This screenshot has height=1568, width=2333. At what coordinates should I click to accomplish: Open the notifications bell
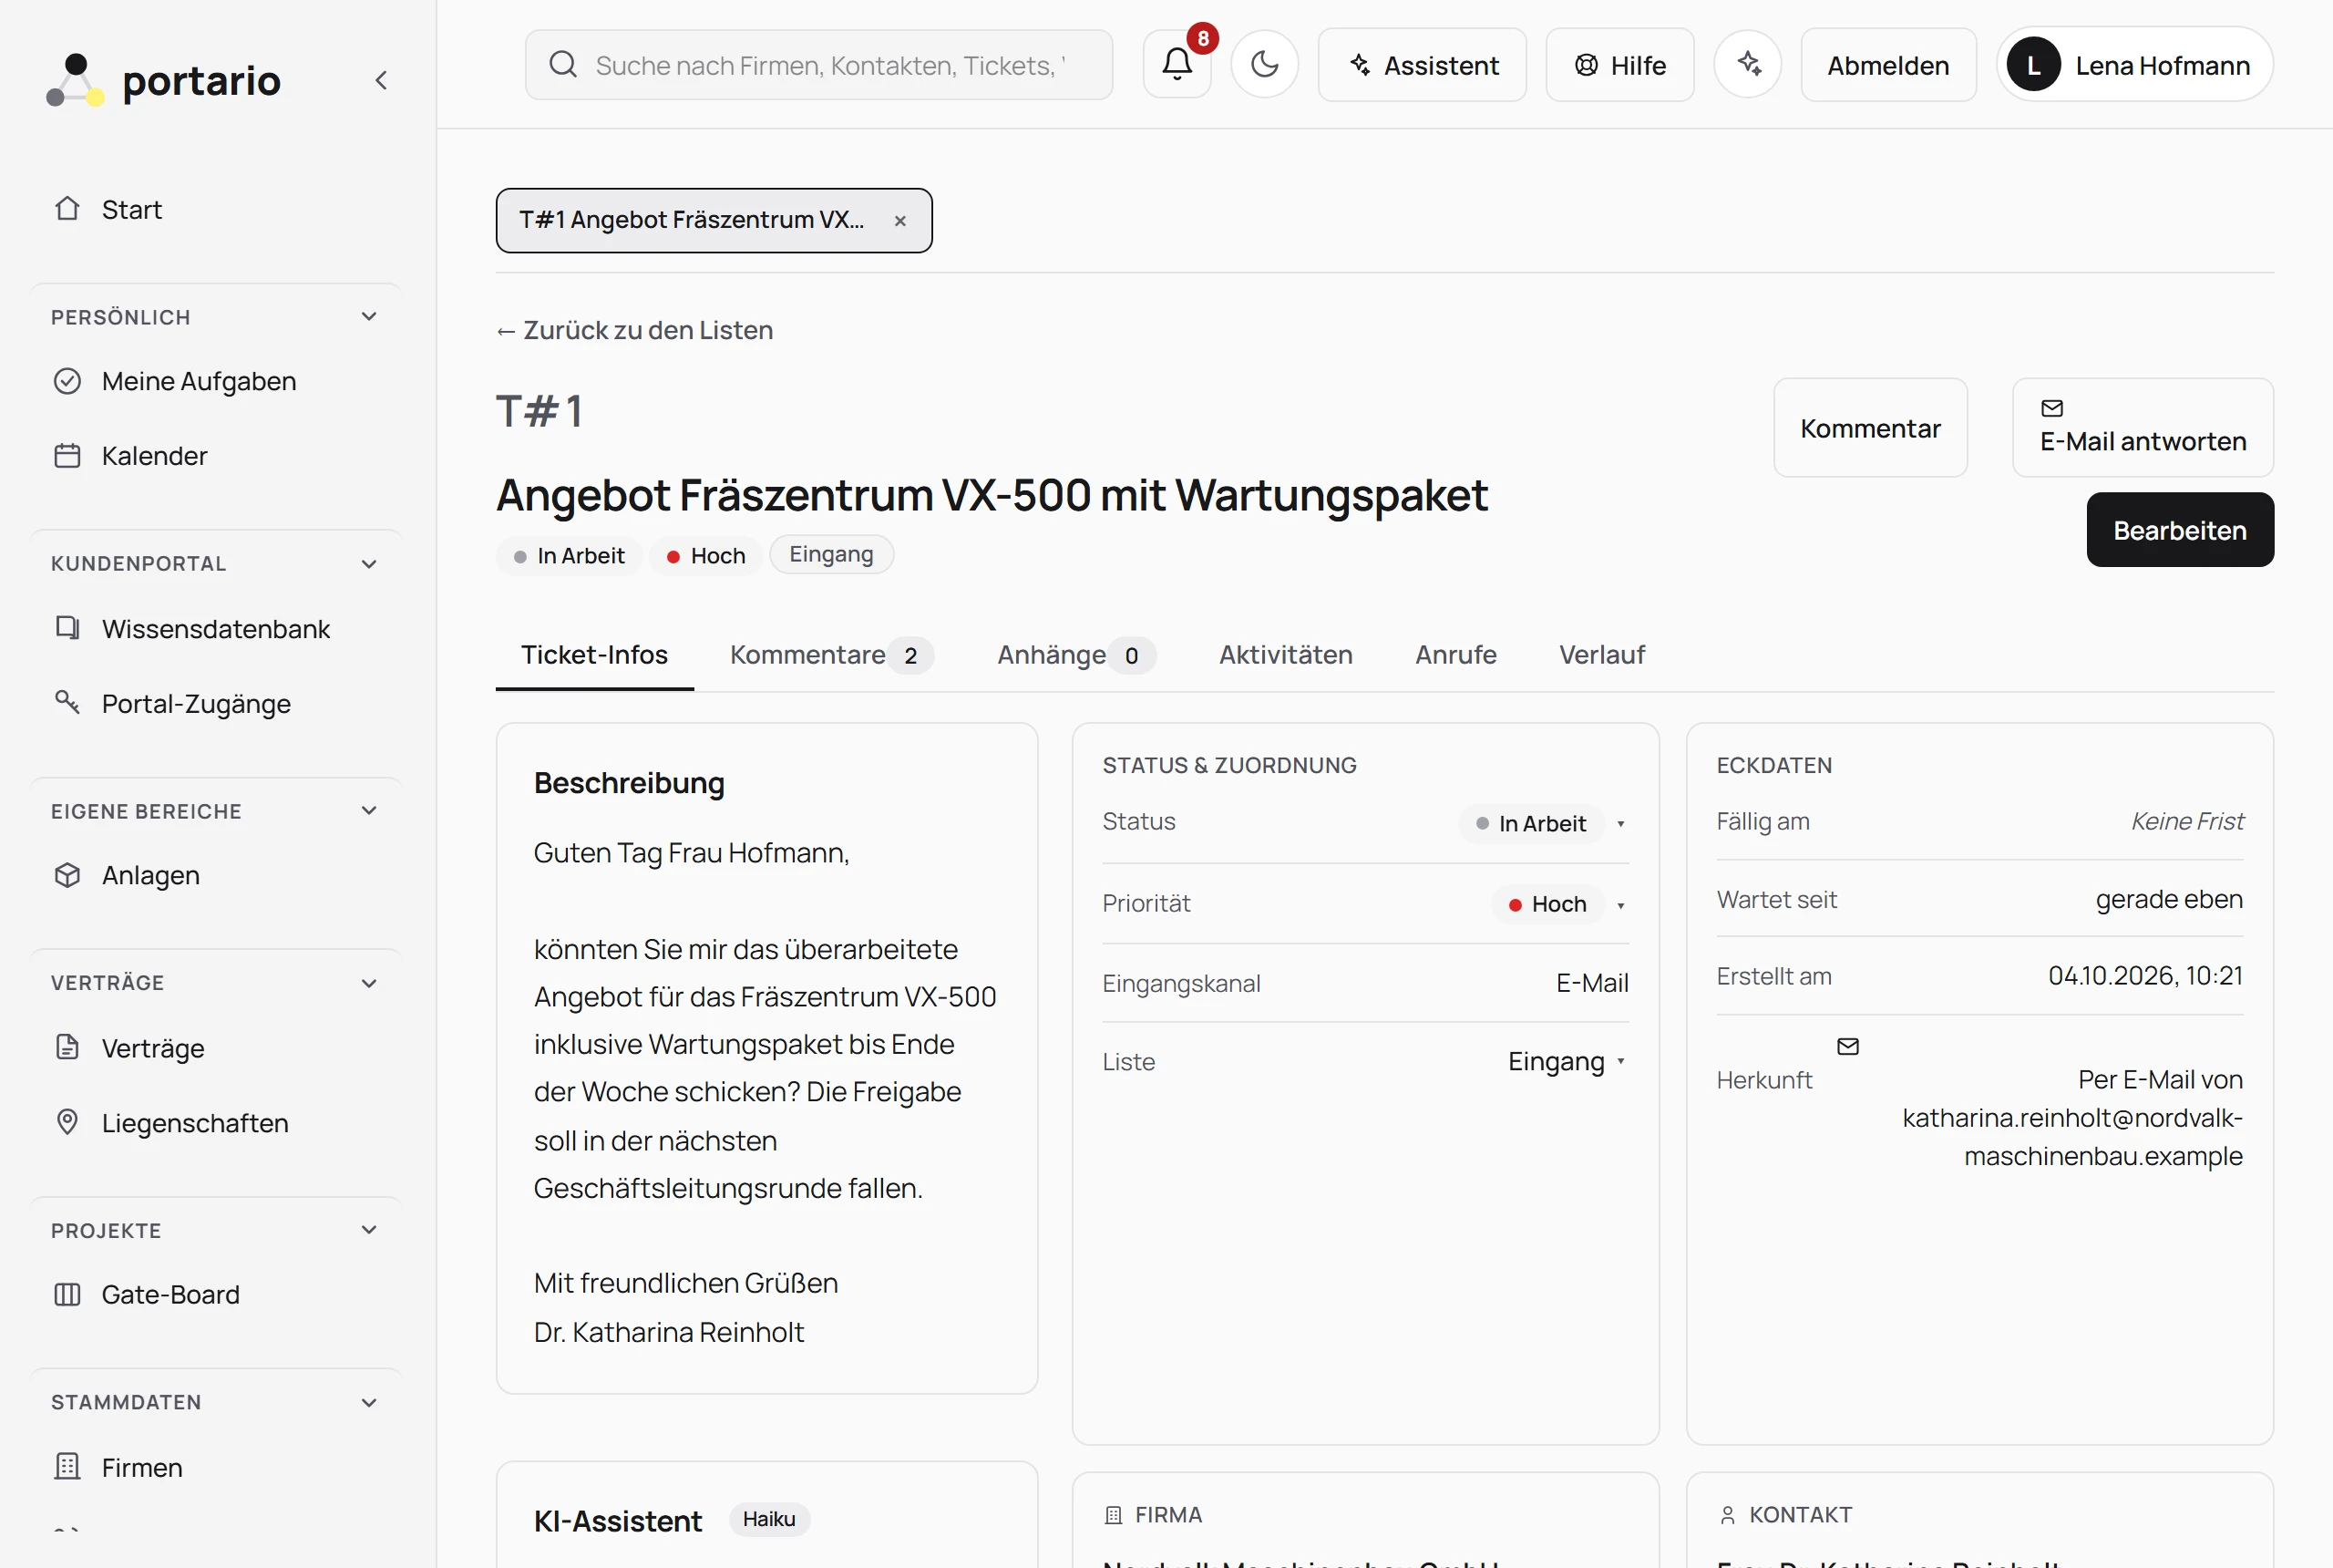1177,65
